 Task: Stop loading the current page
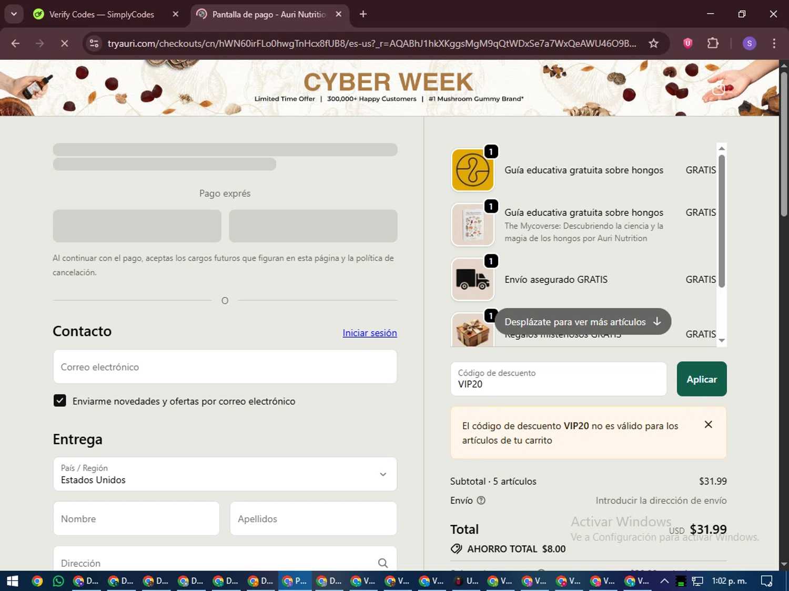coord(64,44)
